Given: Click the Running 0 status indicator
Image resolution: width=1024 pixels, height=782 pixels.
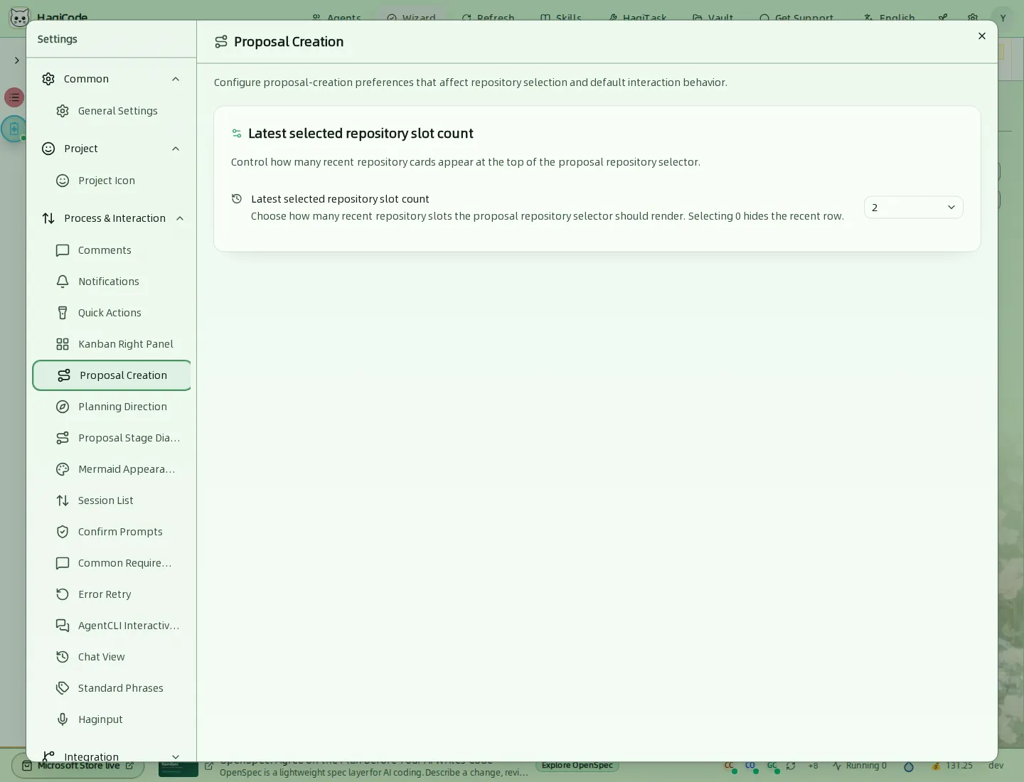Looking at the screenshot, I should click(860, 766).
